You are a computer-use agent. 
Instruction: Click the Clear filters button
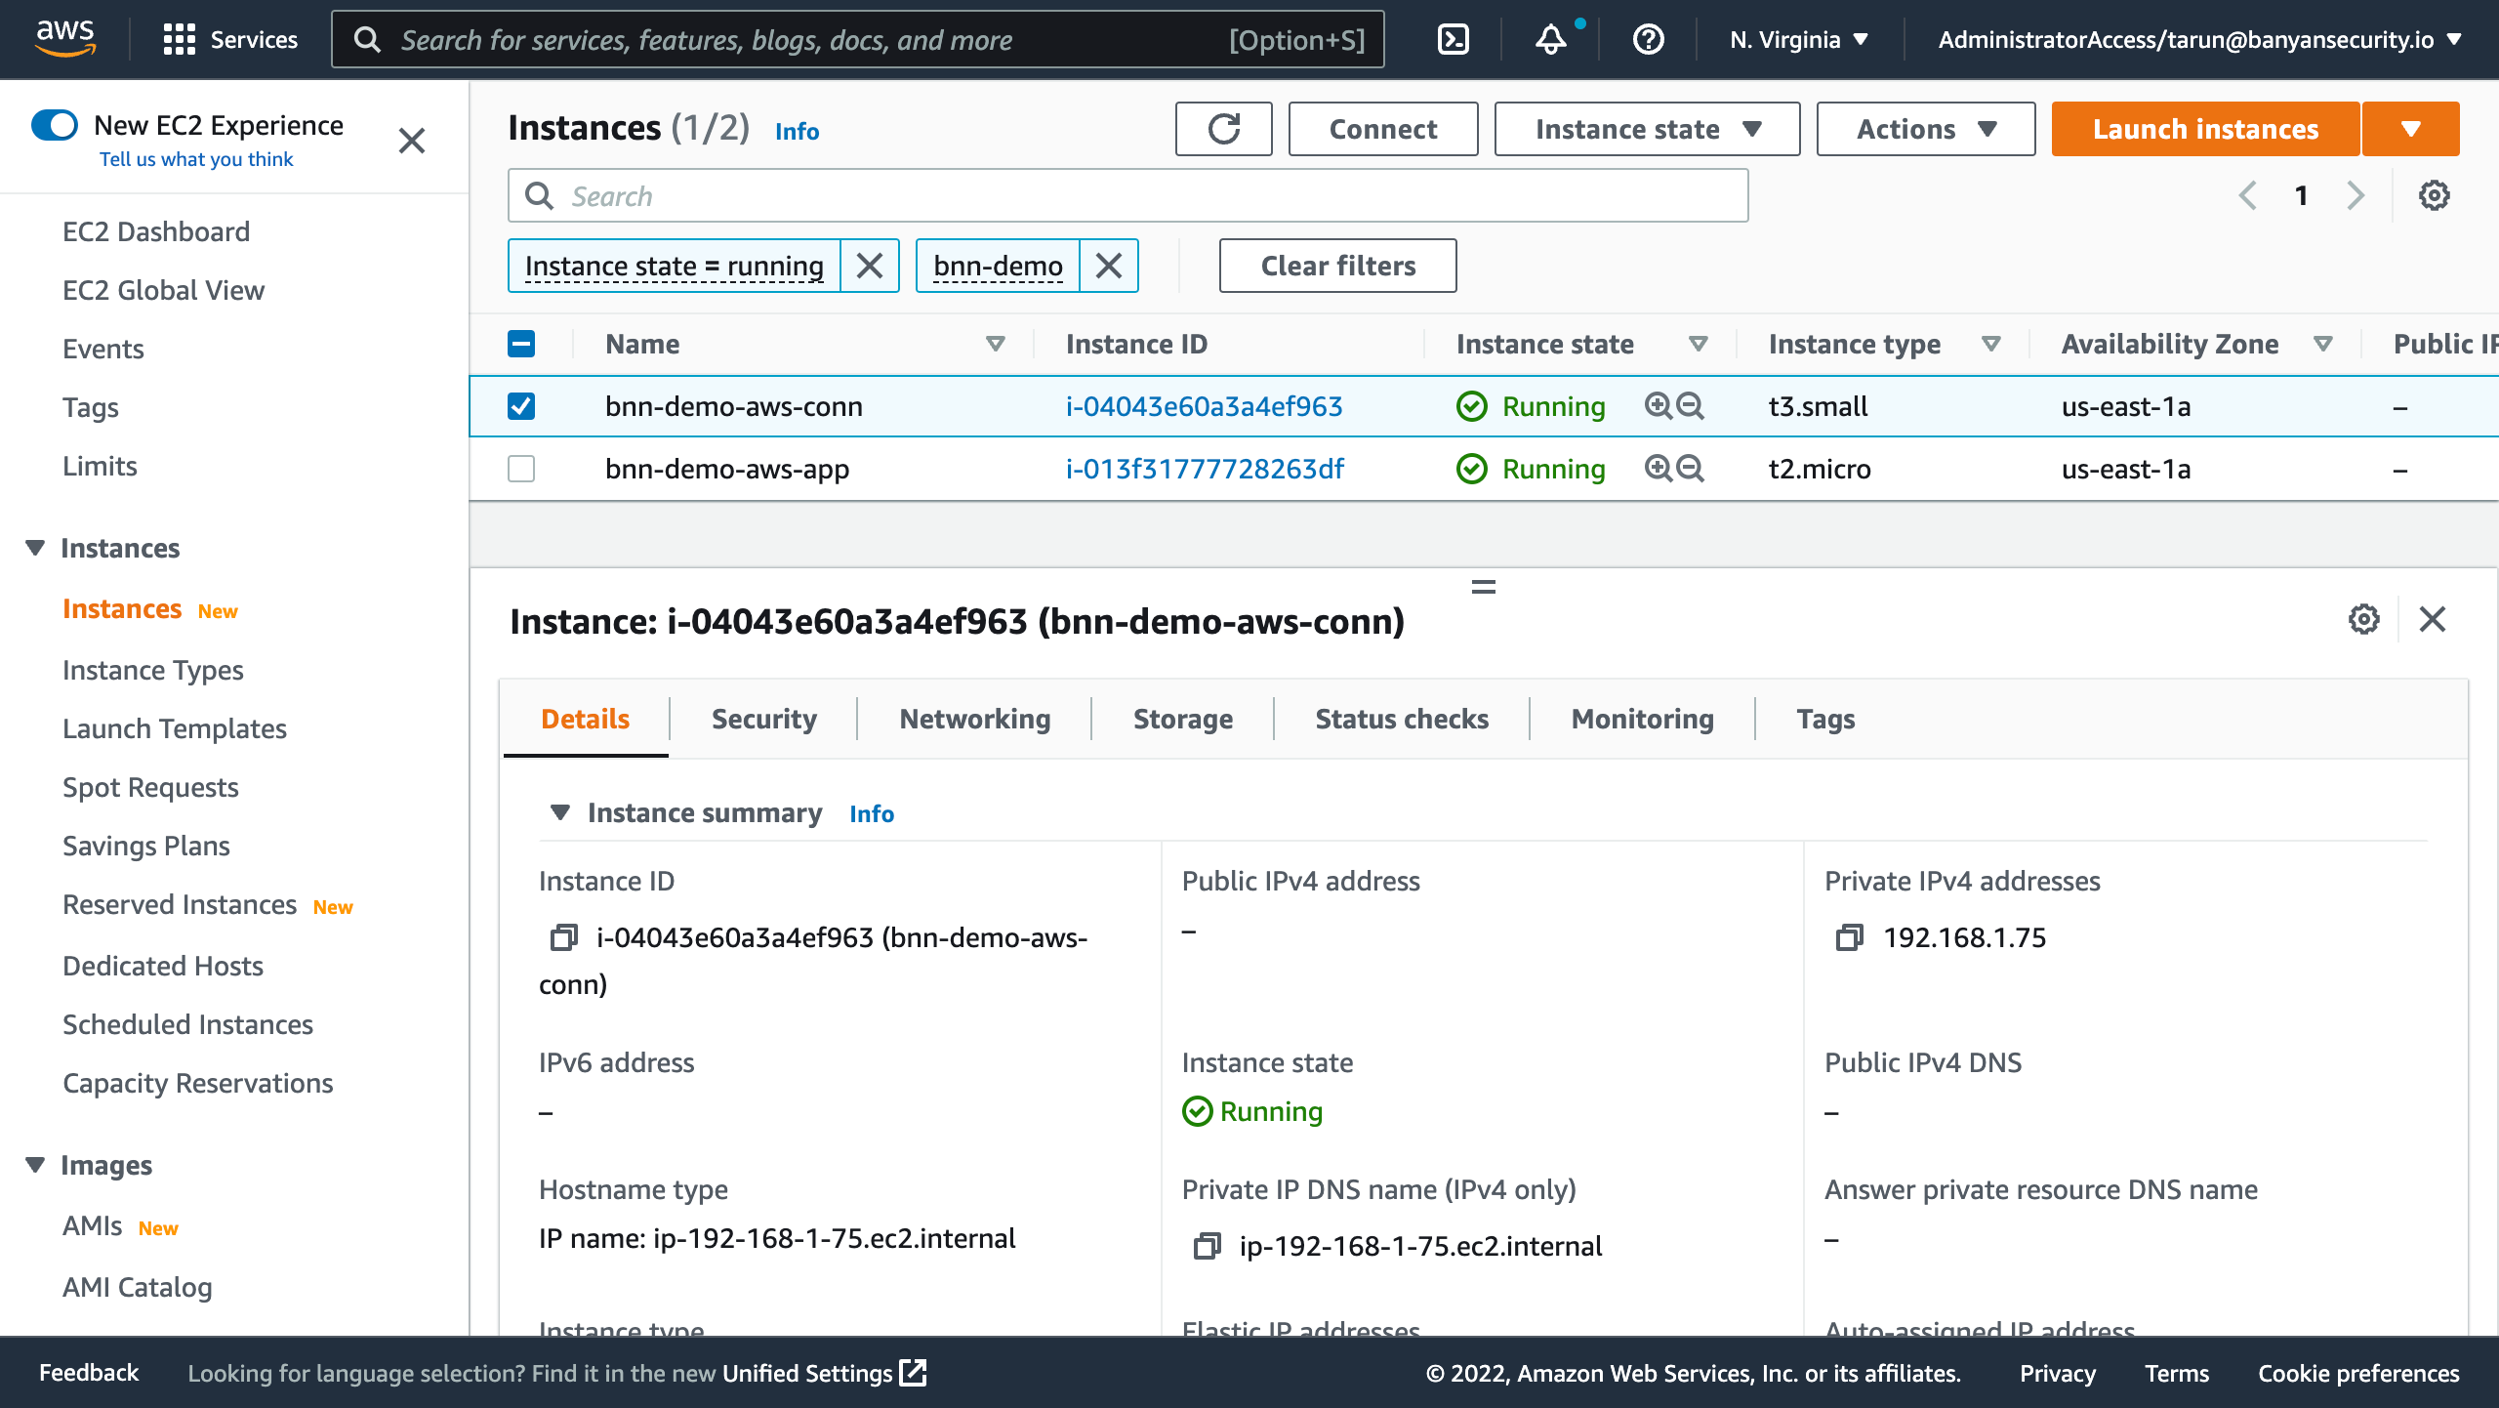click(1337, 266)
